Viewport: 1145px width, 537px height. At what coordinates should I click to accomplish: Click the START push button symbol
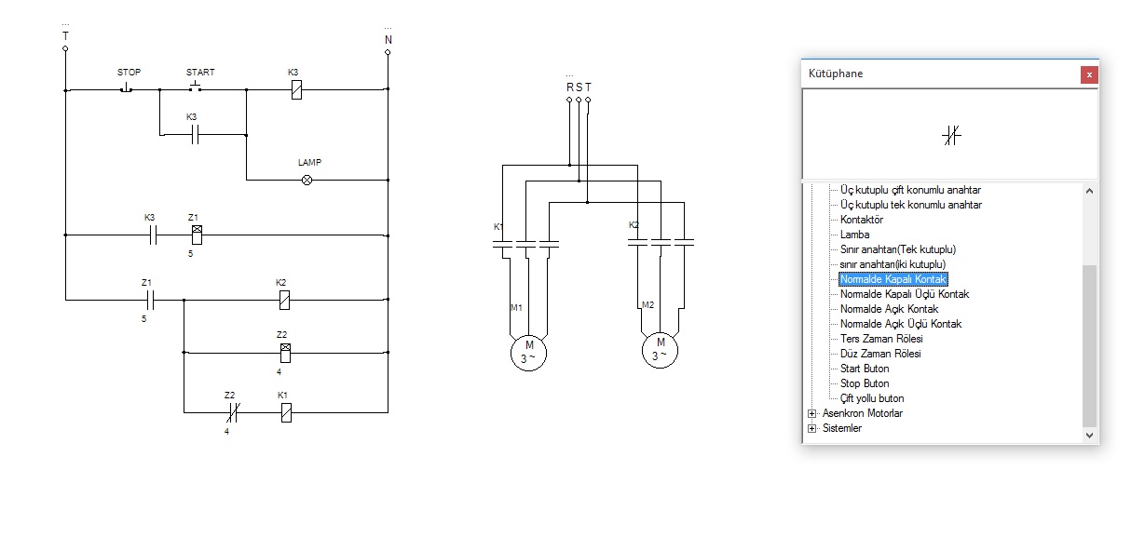[x=196, y=88]
